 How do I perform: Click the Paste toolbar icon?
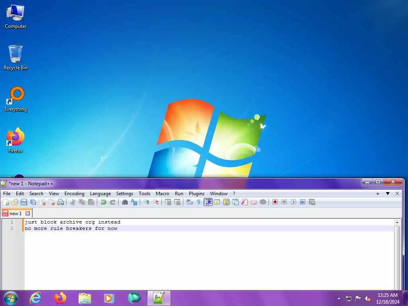pyautogui.click(x=91, y=202)
